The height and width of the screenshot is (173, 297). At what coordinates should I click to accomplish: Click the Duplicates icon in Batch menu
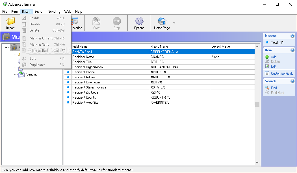tap(24, 65)
